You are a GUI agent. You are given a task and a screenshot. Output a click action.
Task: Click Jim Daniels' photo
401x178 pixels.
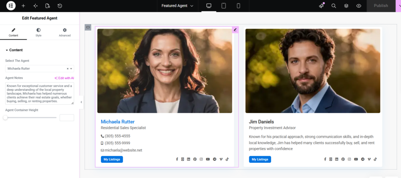[x=313, y=71]
